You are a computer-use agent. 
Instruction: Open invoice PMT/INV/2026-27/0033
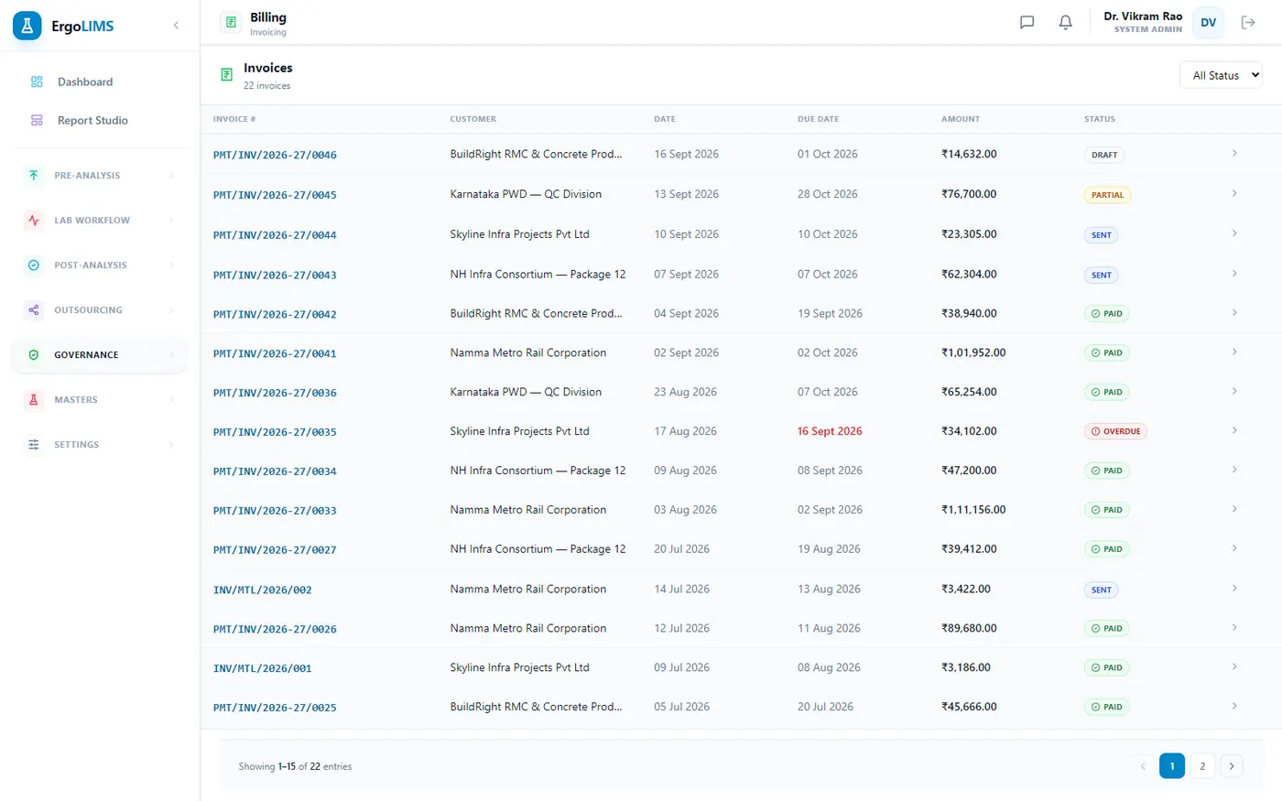pos(275,510)
